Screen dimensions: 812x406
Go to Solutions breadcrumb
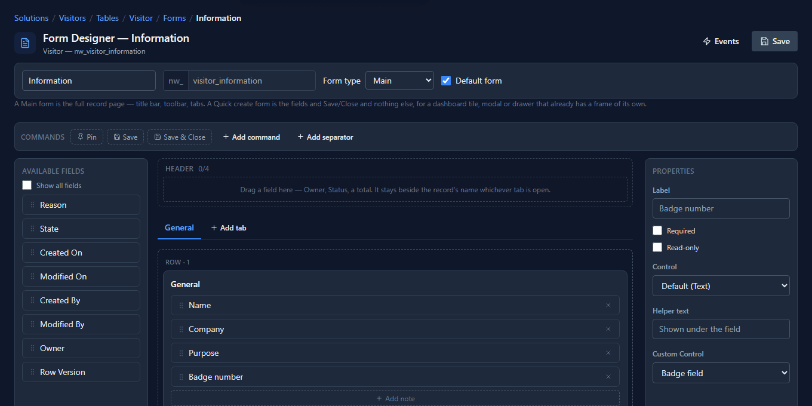click(x=32, y=18)
